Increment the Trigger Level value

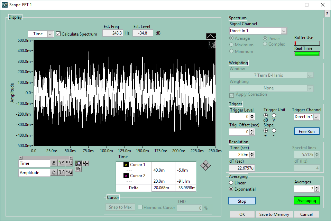point(252,115)
